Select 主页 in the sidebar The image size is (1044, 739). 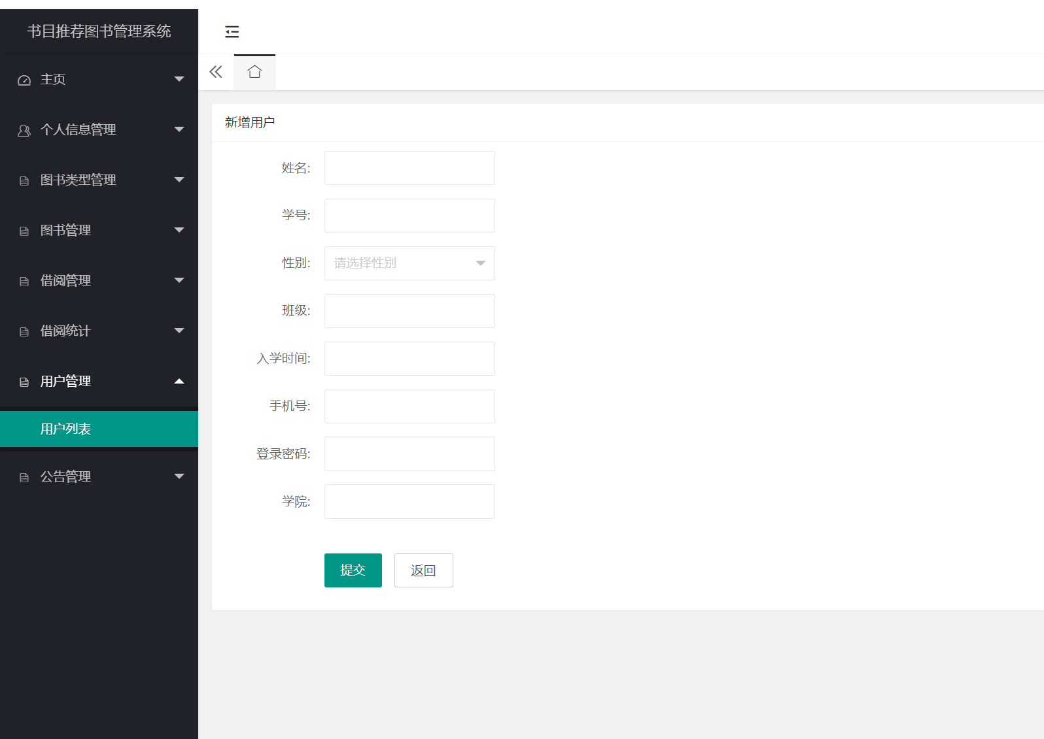pos(99,79)
